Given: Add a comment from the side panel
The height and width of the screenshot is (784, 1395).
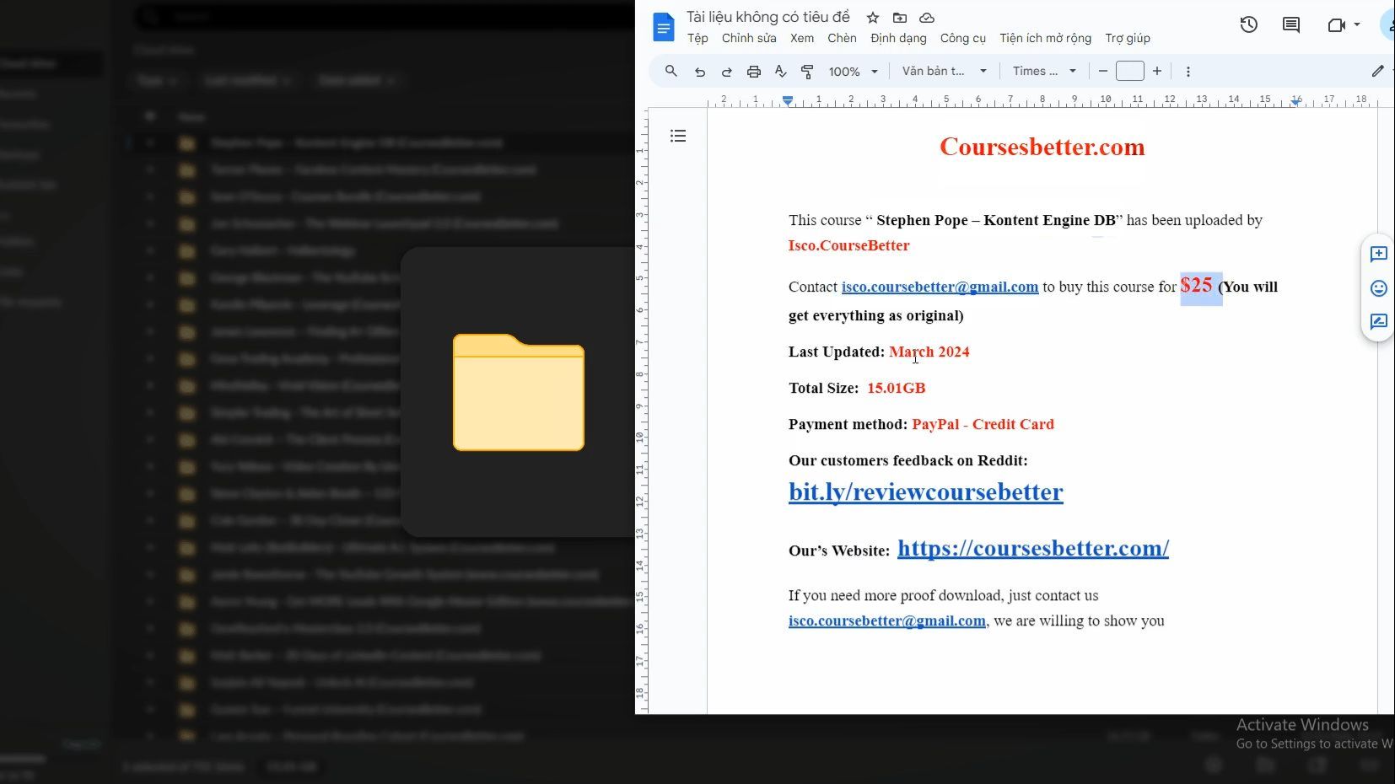Looking at the screenshot, I should [1379, 254].
